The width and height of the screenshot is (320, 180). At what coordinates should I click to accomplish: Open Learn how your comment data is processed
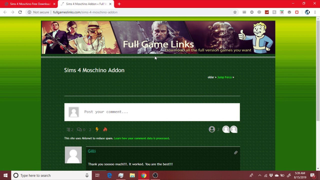(x=141, y=138)
